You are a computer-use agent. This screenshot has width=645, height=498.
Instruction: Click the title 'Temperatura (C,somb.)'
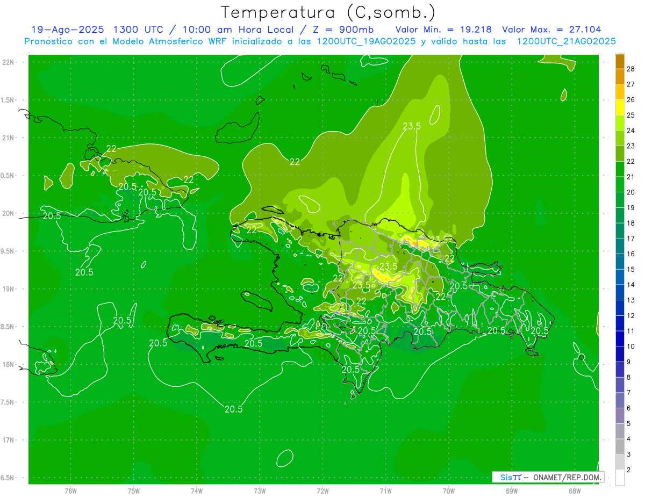[x=328, y=12]
